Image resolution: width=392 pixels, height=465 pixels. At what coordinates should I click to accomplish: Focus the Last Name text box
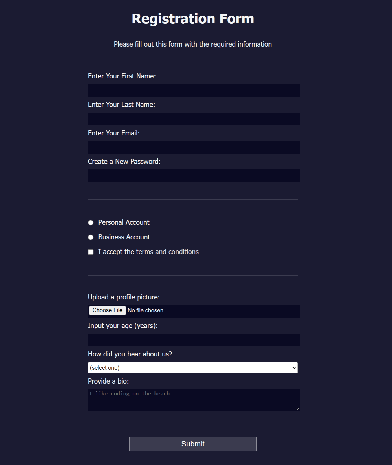click(x=194, y=119)
